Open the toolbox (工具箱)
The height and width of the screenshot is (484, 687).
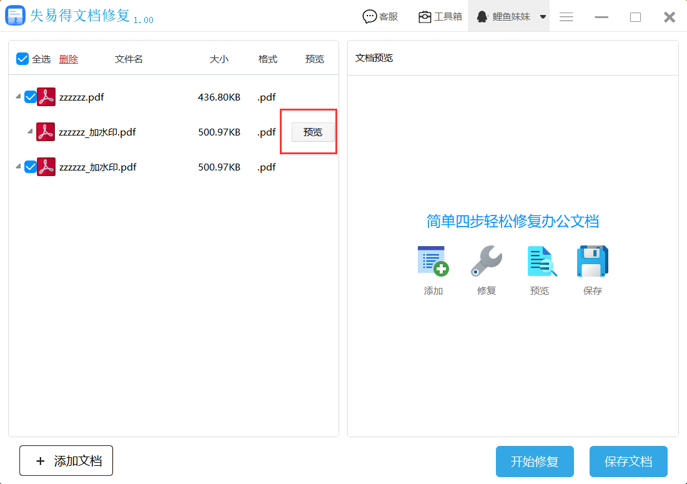pos(440,17)
